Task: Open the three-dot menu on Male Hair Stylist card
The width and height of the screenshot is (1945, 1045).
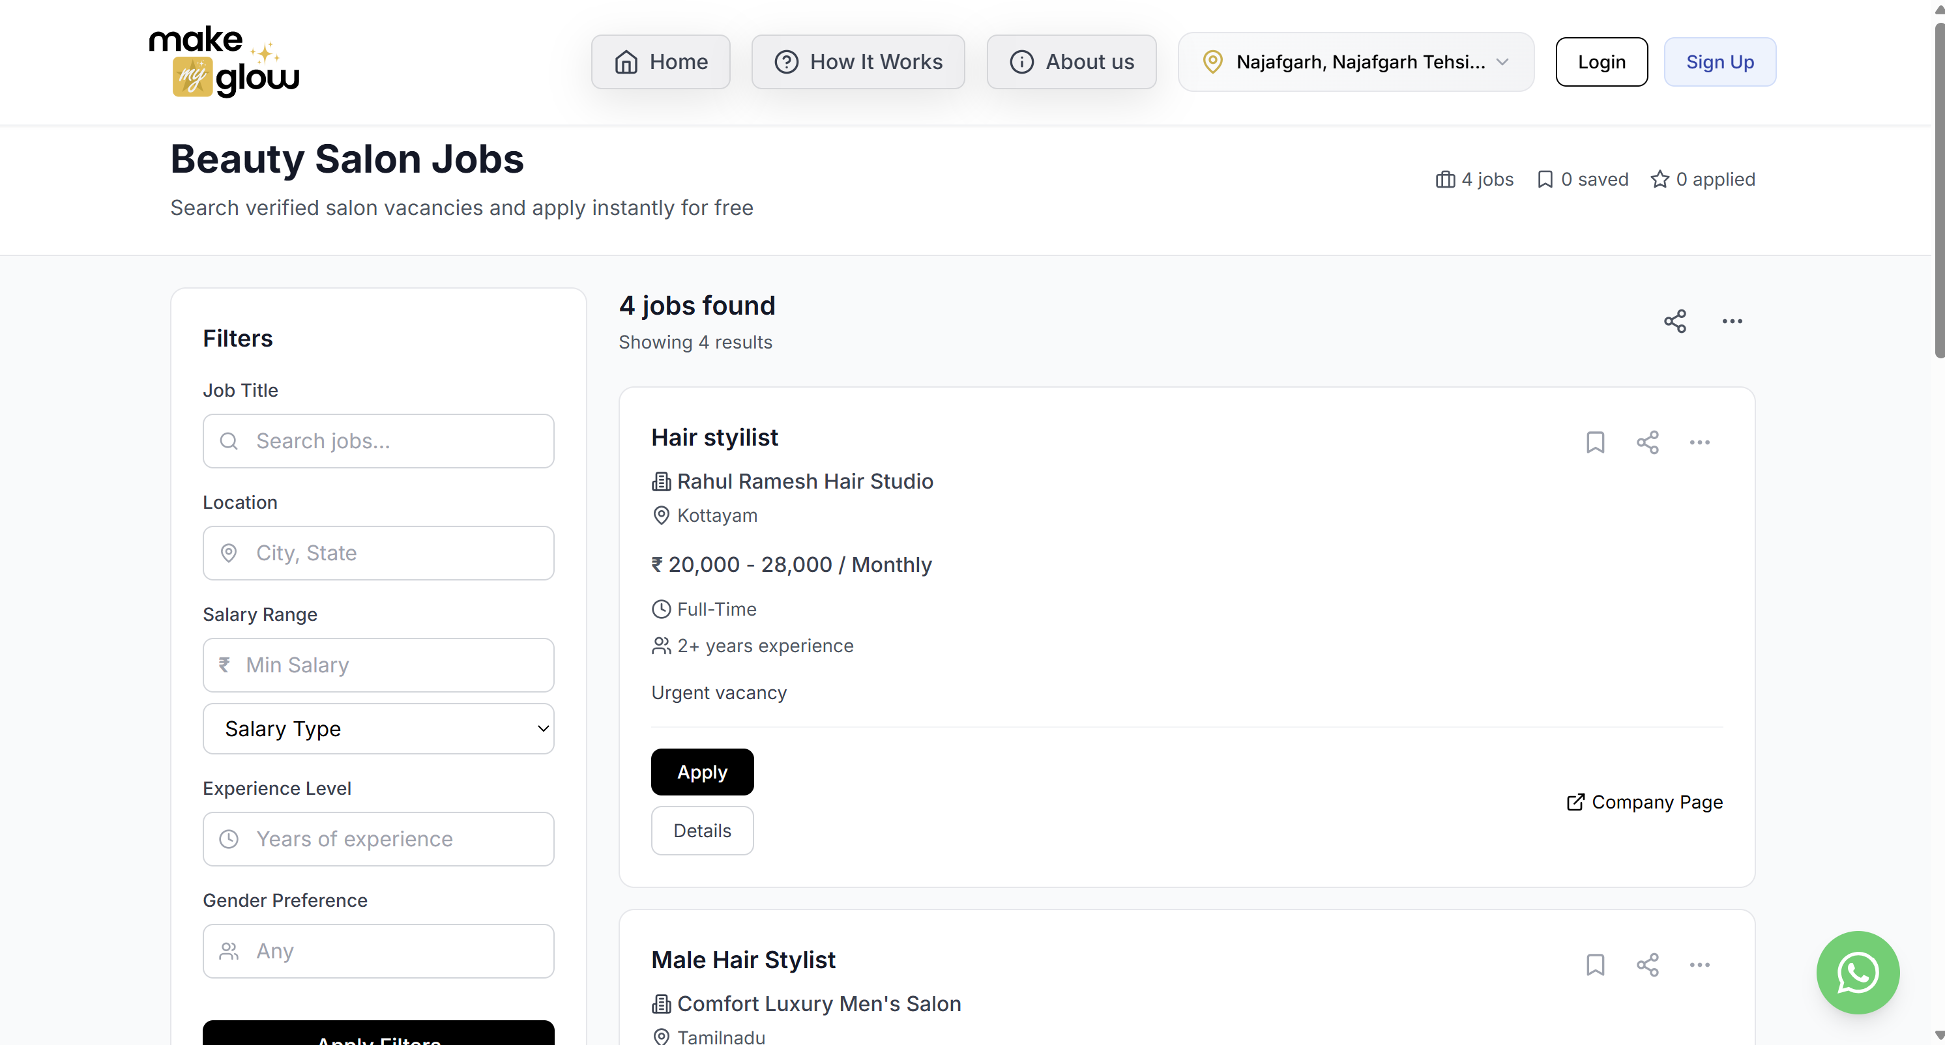Action: tap(1700, 965)
